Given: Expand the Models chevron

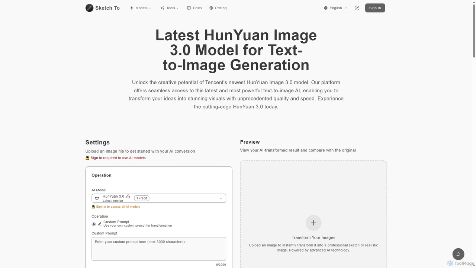Looking at the screenshot, I should [x=150, y=8].
